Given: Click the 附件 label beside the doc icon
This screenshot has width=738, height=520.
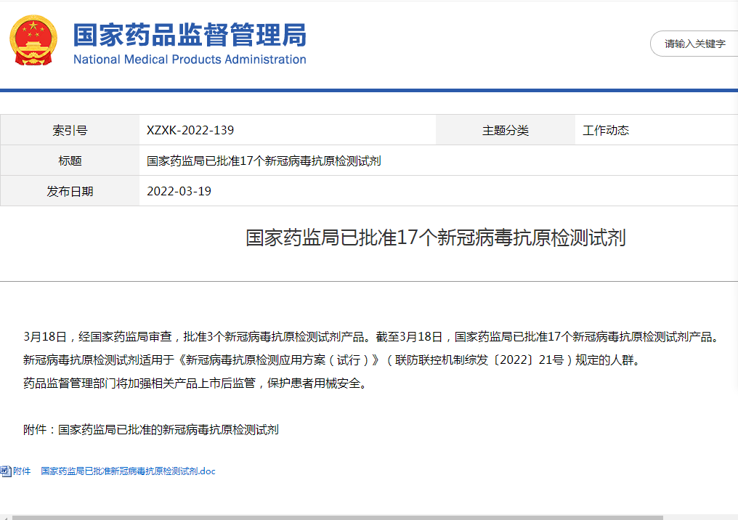Looking at the screenshot, I should click(22, 471).
